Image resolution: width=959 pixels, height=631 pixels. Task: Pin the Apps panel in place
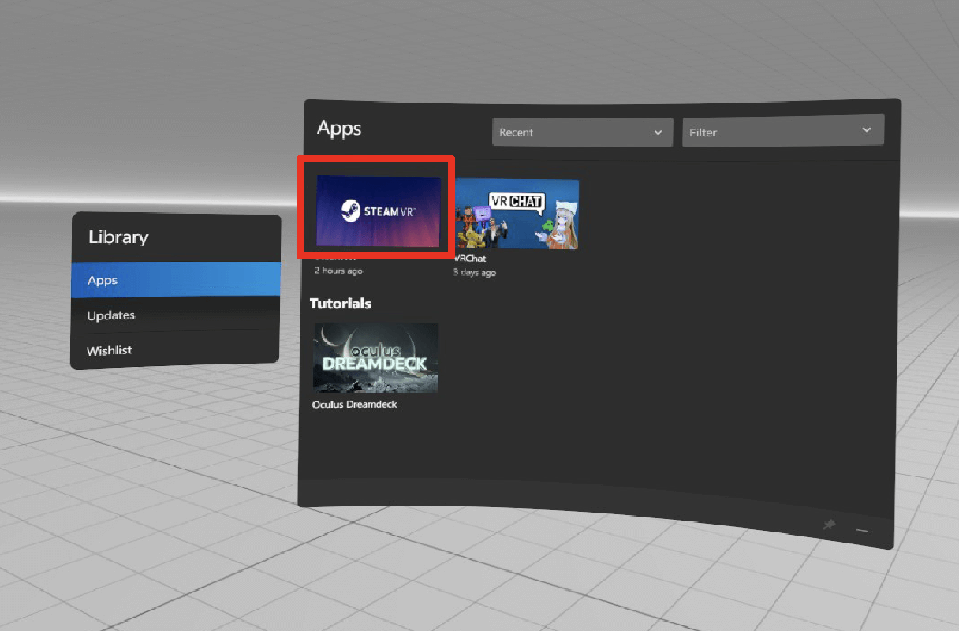[x=828, y=525]
